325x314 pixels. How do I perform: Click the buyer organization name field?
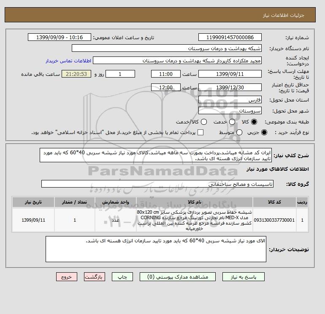coord(166,48)
